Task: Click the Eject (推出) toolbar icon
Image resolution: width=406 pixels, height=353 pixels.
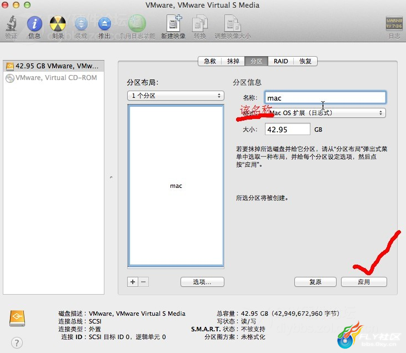Action: pyautogui.click(x=104, y=24)
